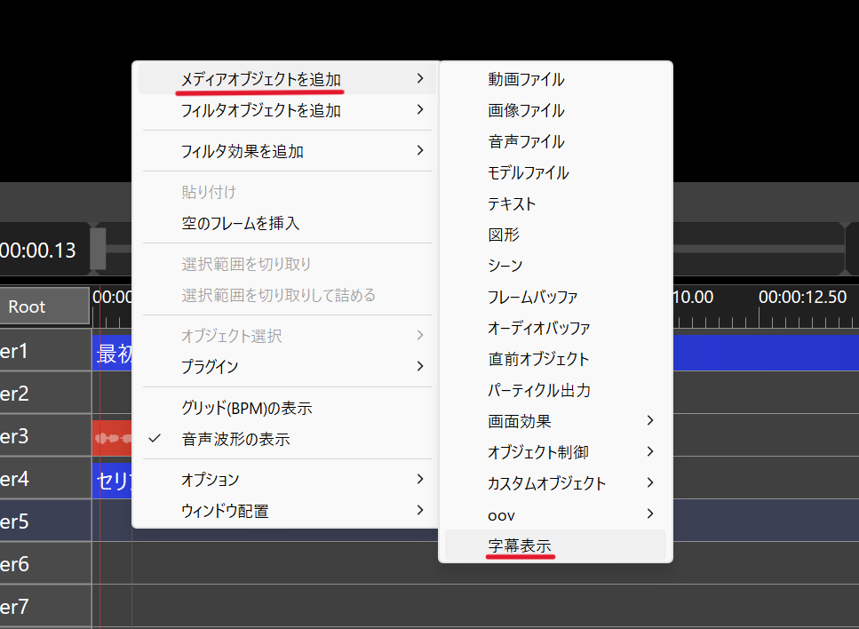Screen dimensions: 859x629
Task: Expand カスタムオブジェクト submenu
Action: click(x=650, y=483)
